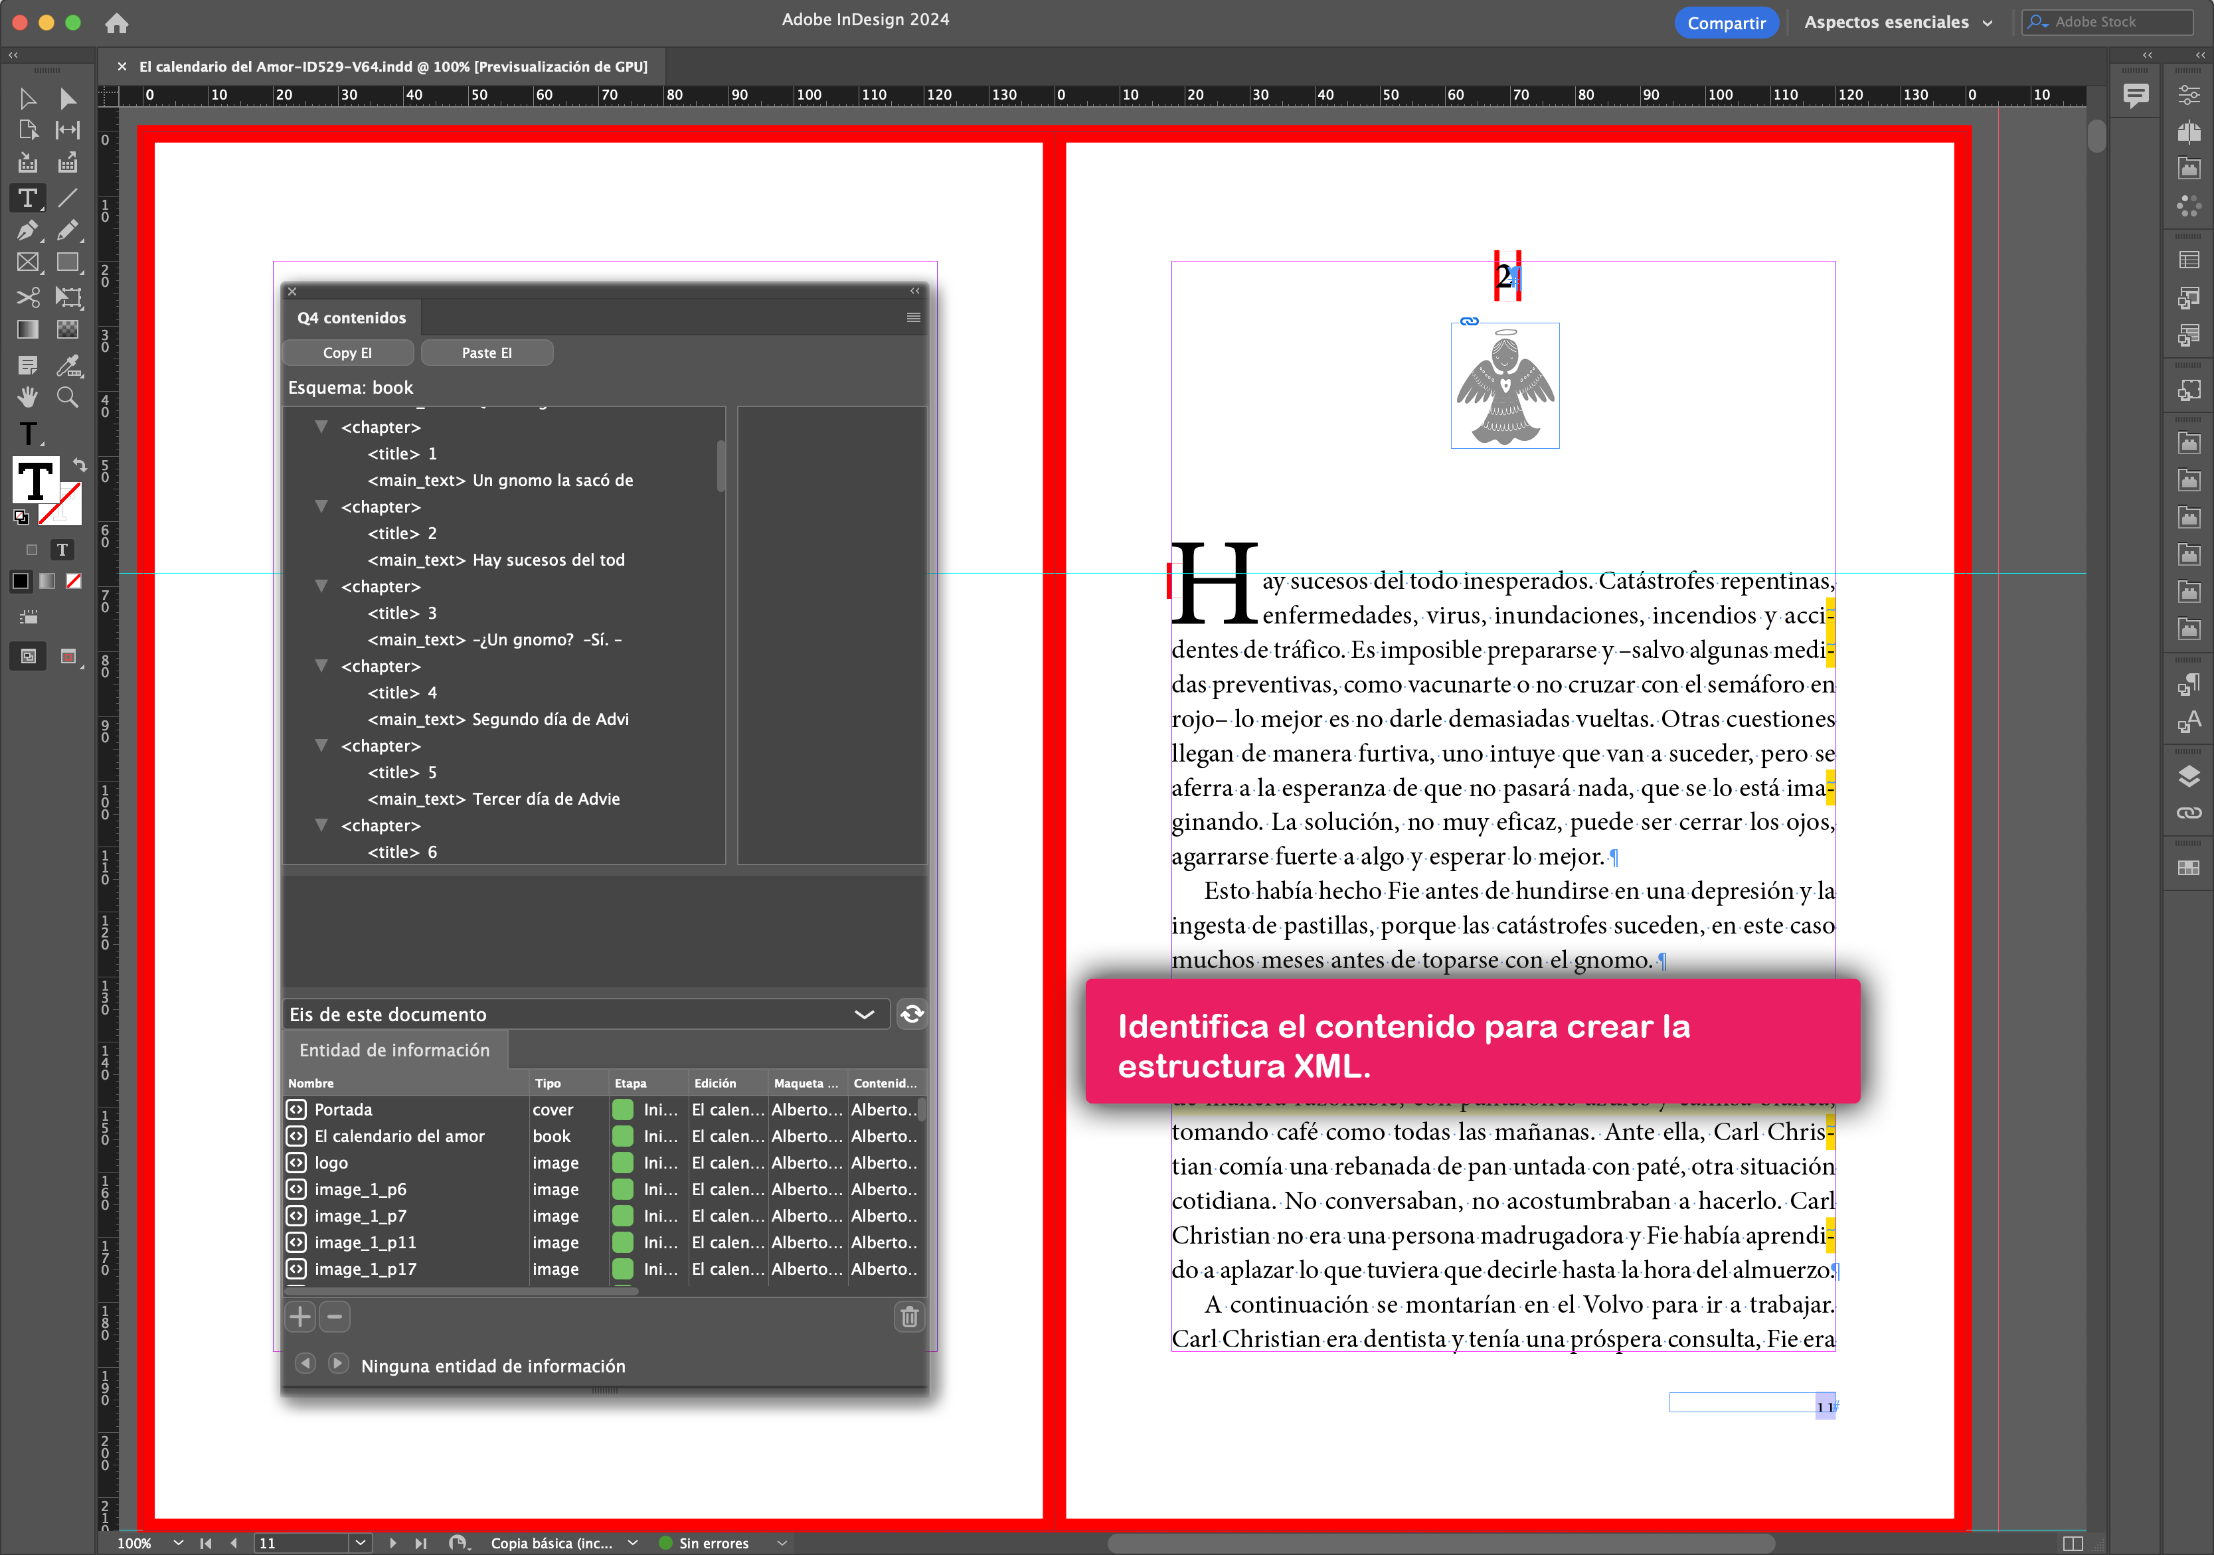Collapse the chapter containing title 2

pos(321,506)
